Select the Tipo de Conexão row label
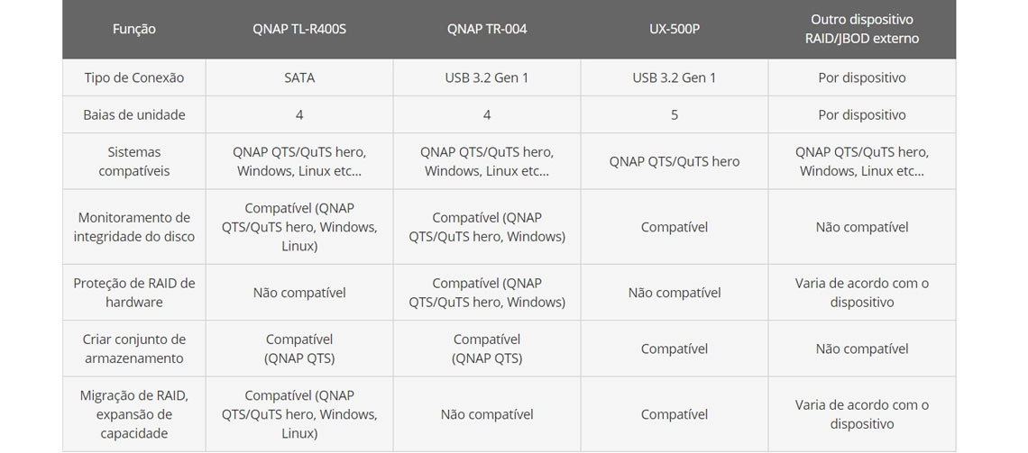1028x453 pixels. 133,77
